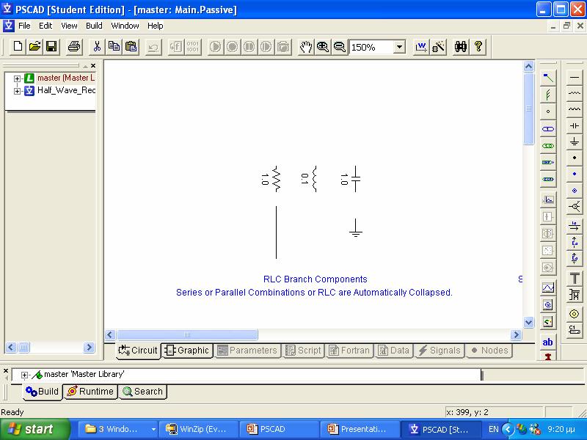Click the zoom in magnifier icon
Screen dimensions: 587x440
tap(323, 47)
